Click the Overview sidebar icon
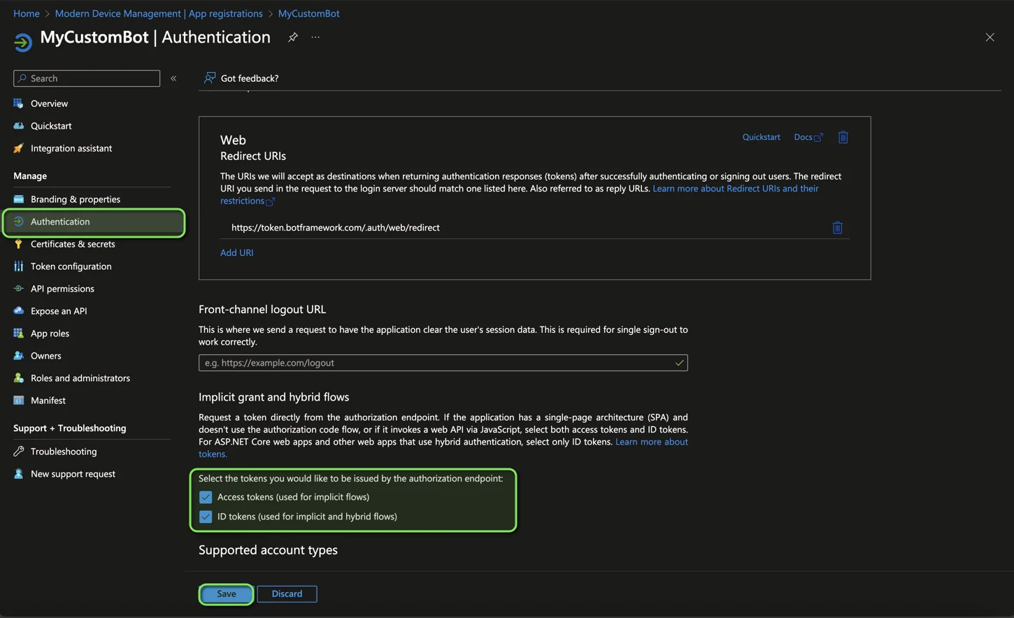 tap(19, 103)
